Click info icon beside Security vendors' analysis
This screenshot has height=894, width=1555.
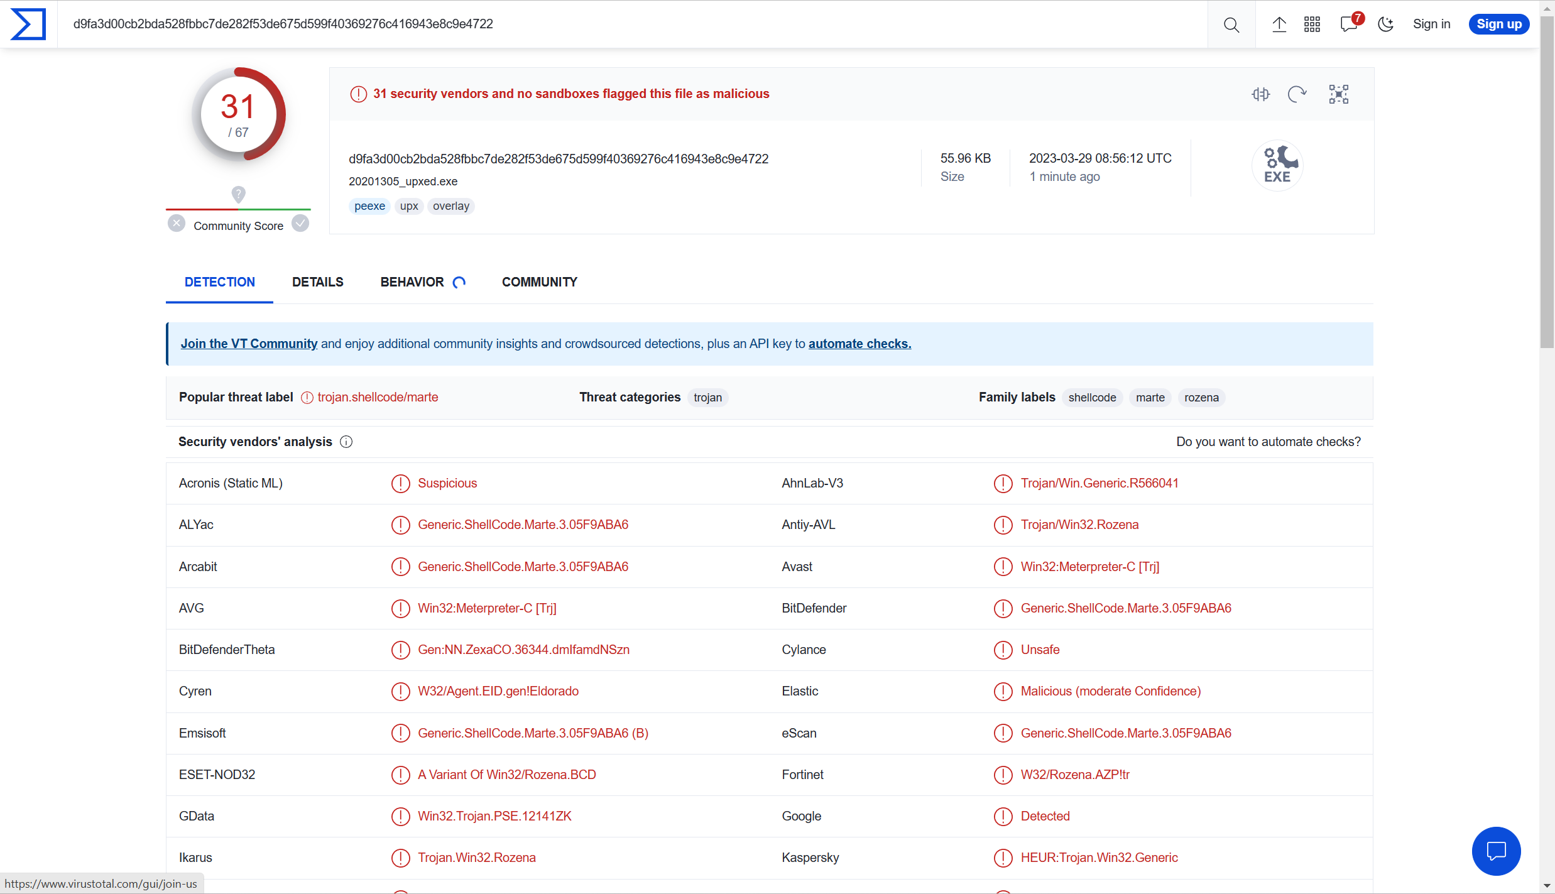tap(346, 442)
